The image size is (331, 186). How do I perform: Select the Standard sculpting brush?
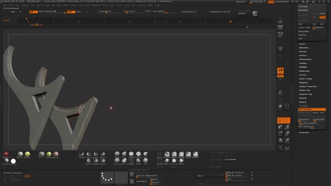117,154
